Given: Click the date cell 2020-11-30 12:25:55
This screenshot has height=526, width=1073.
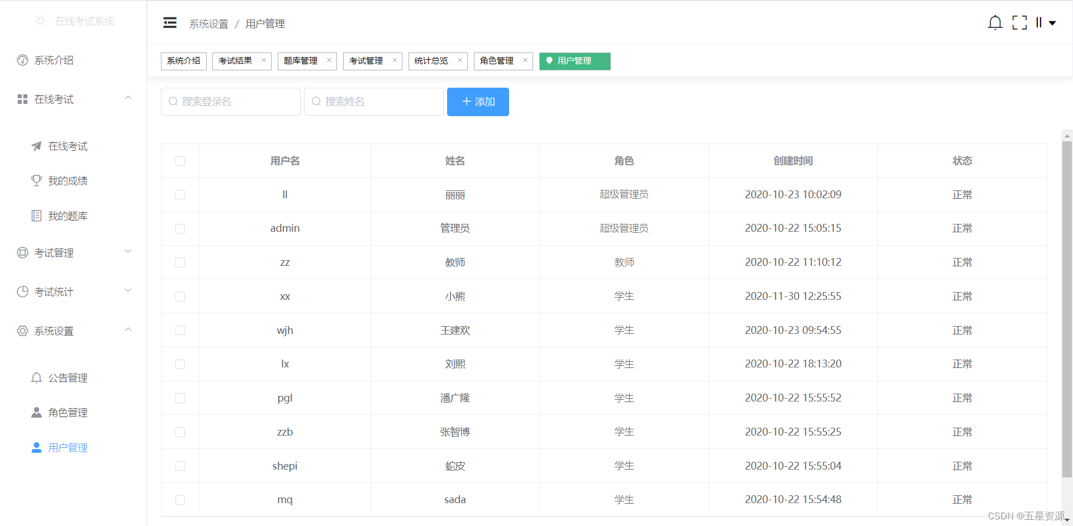Looking at the screenshot, I should [x=793, y=297].
